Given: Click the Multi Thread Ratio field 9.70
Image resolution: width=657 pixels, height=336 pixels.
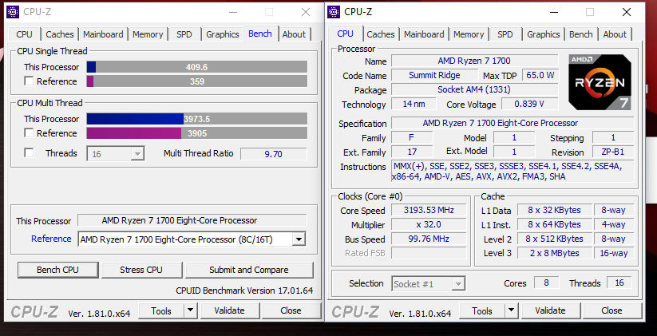Looking at the screenshot, I should pyautogui.click(x=274, y=154).
